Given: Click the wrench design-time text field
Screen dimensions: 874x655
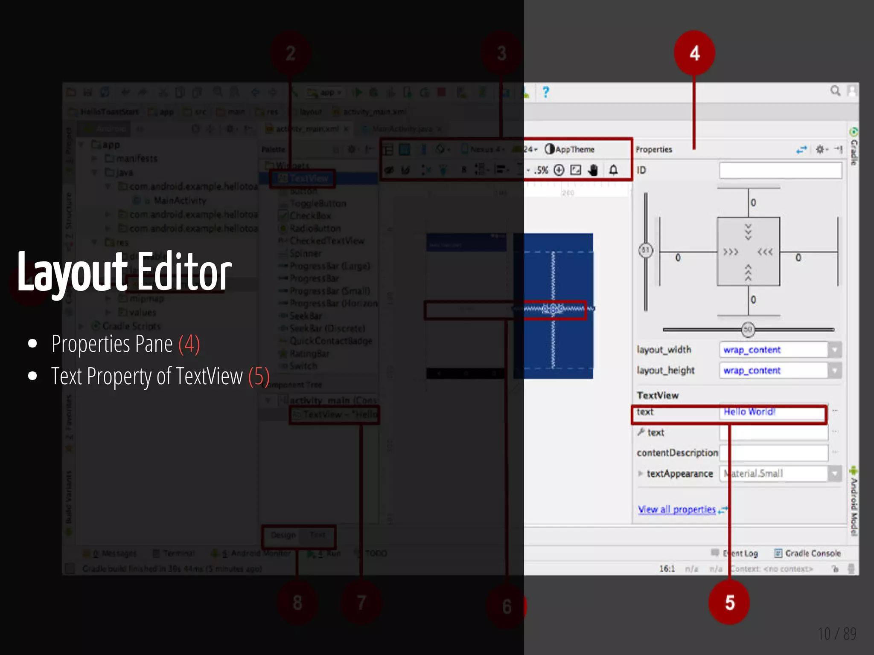Looking at the screenshot, I should (774, 432).
